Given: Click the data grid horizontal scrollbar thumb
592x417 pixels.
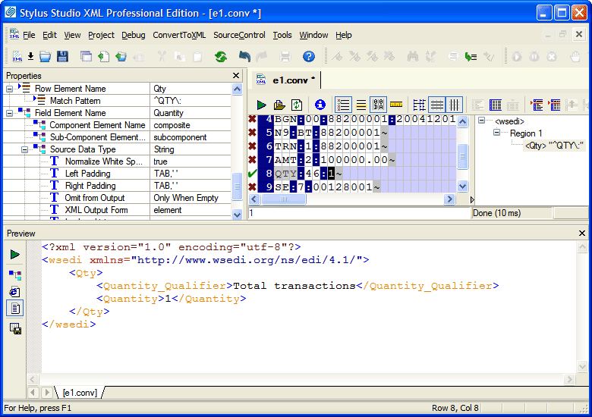Looking at the screenshot, I should click(284, 199).
